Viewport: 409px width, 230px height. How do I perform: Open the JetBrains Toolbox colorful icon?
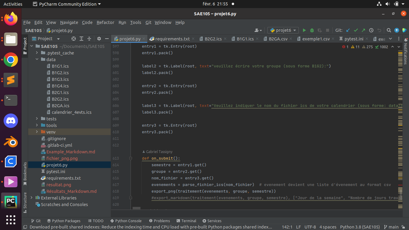(404, 30)
